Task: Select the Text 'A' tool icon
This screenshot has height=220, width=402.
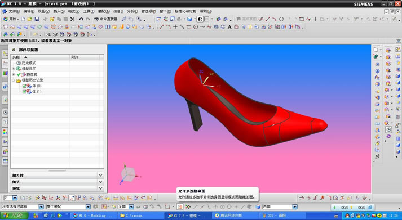Action: pyautogui.click(x=229, y=26)
